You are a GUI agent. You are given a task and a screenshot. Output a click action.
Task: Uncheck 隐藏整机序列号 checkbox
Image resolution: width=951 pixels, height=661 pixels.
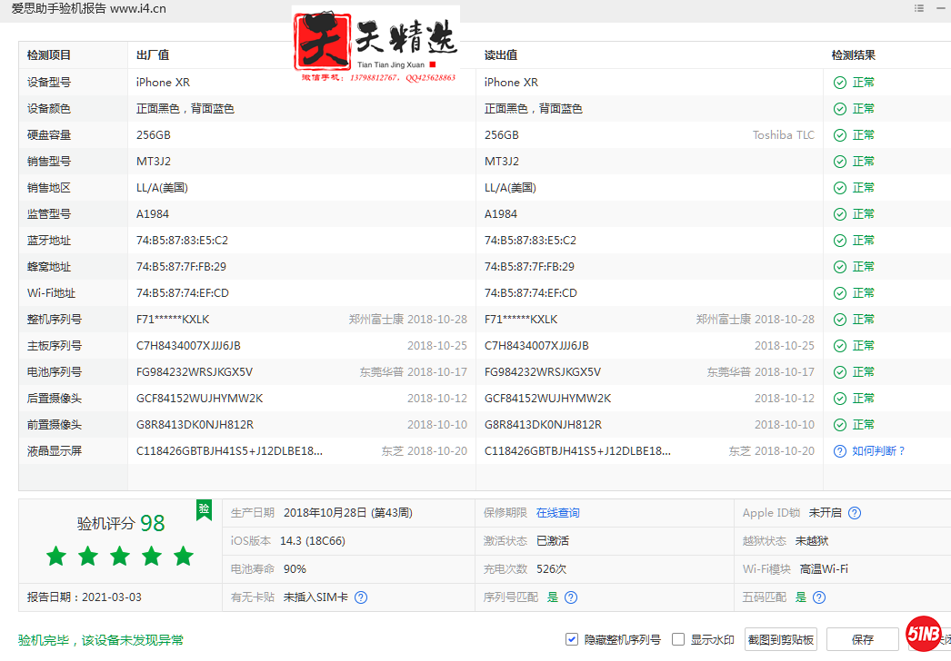(x=571, y=639)
